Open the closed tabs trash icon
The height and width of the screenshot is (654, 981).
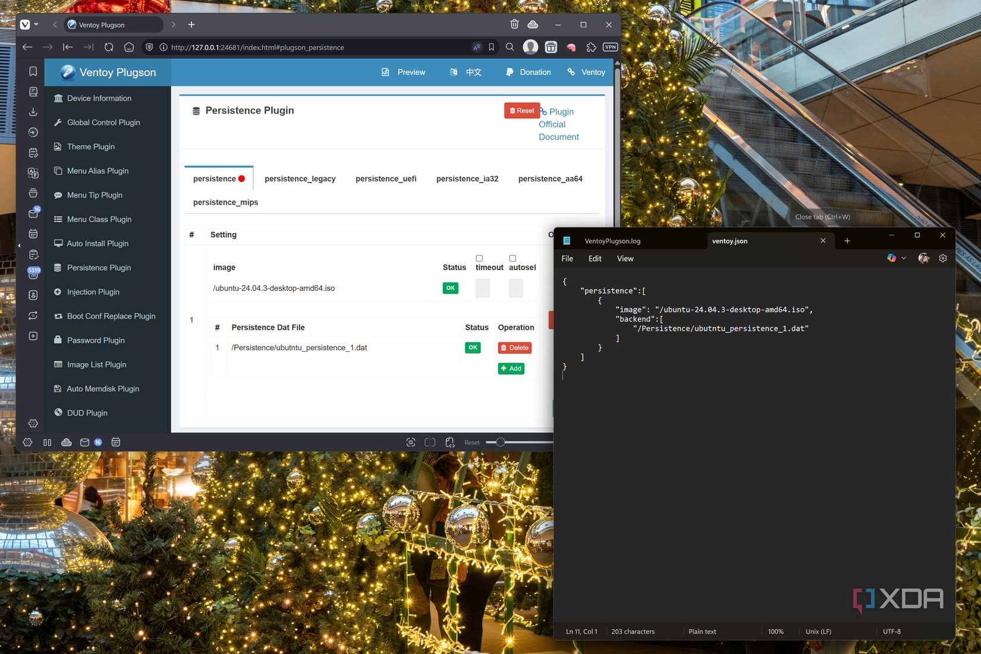pyautogui.click(x=514, y=24)
